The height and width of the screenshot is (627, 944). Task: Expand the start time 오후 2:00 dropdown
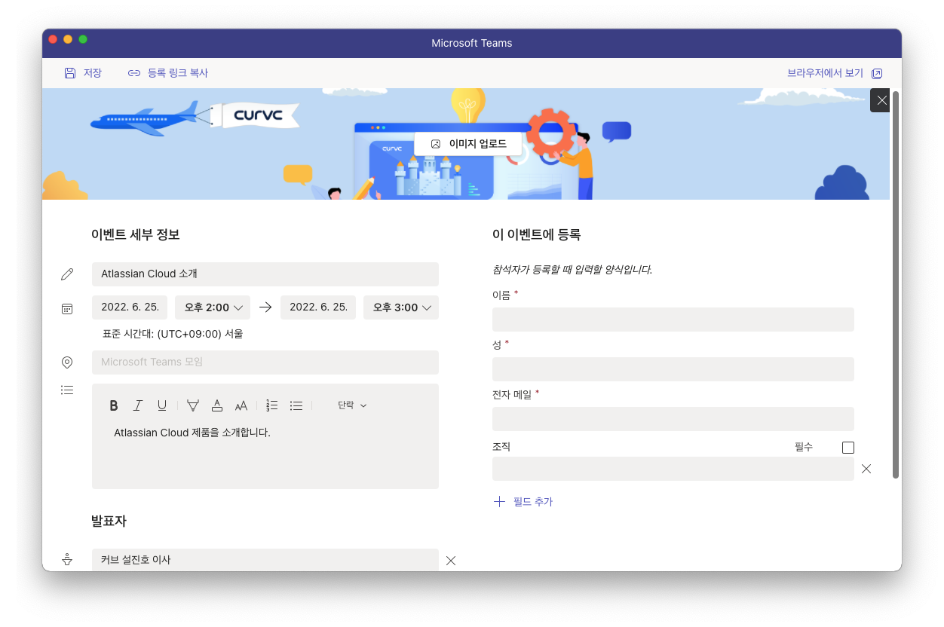coord(213,307)
